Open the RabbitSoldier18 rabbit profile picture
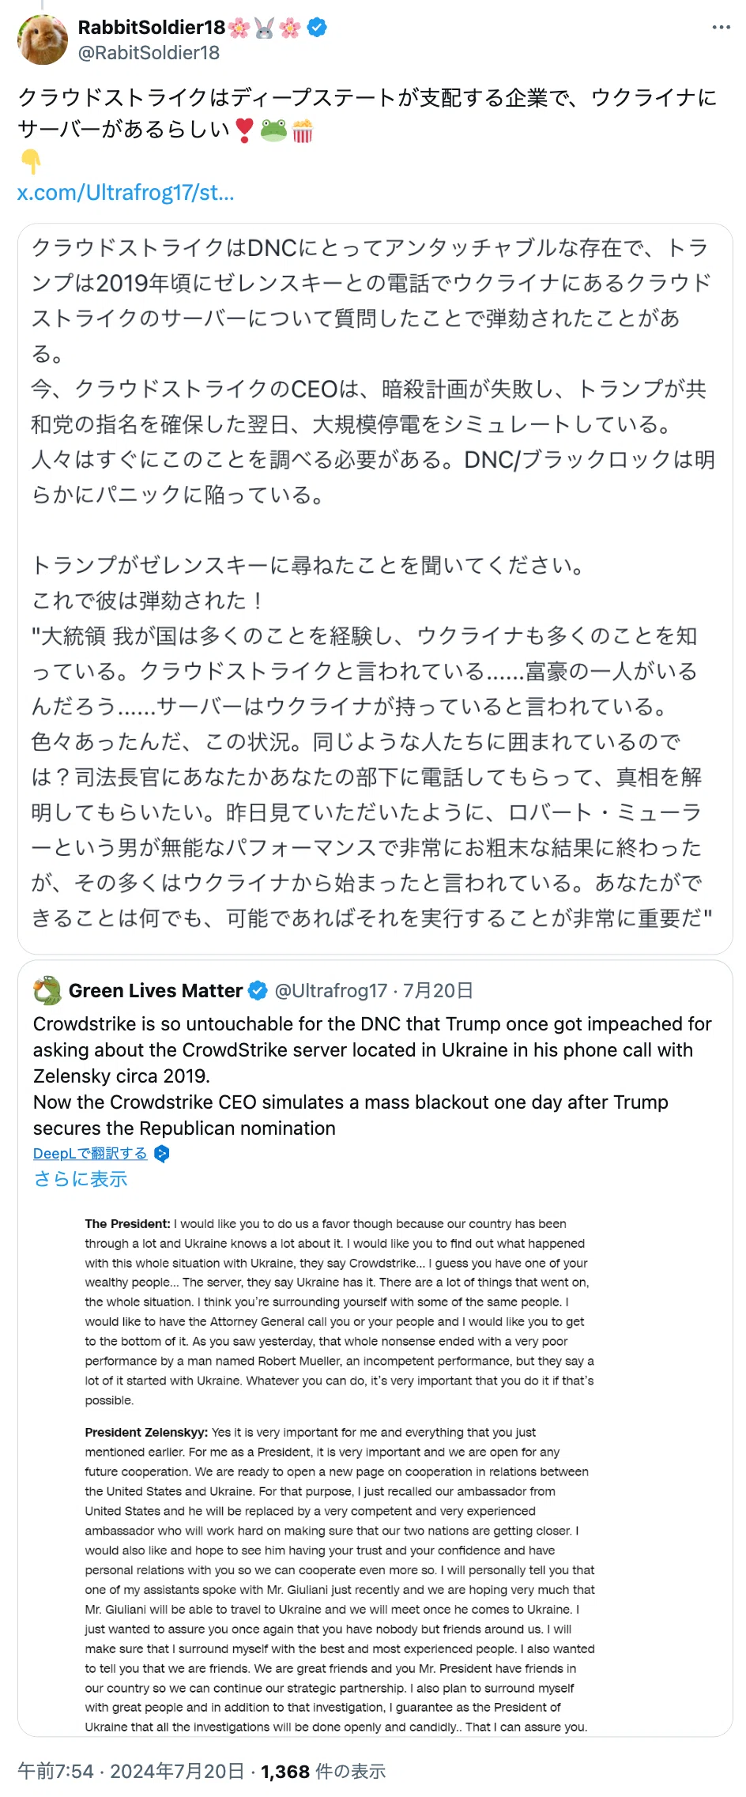 tap(43, 40)
